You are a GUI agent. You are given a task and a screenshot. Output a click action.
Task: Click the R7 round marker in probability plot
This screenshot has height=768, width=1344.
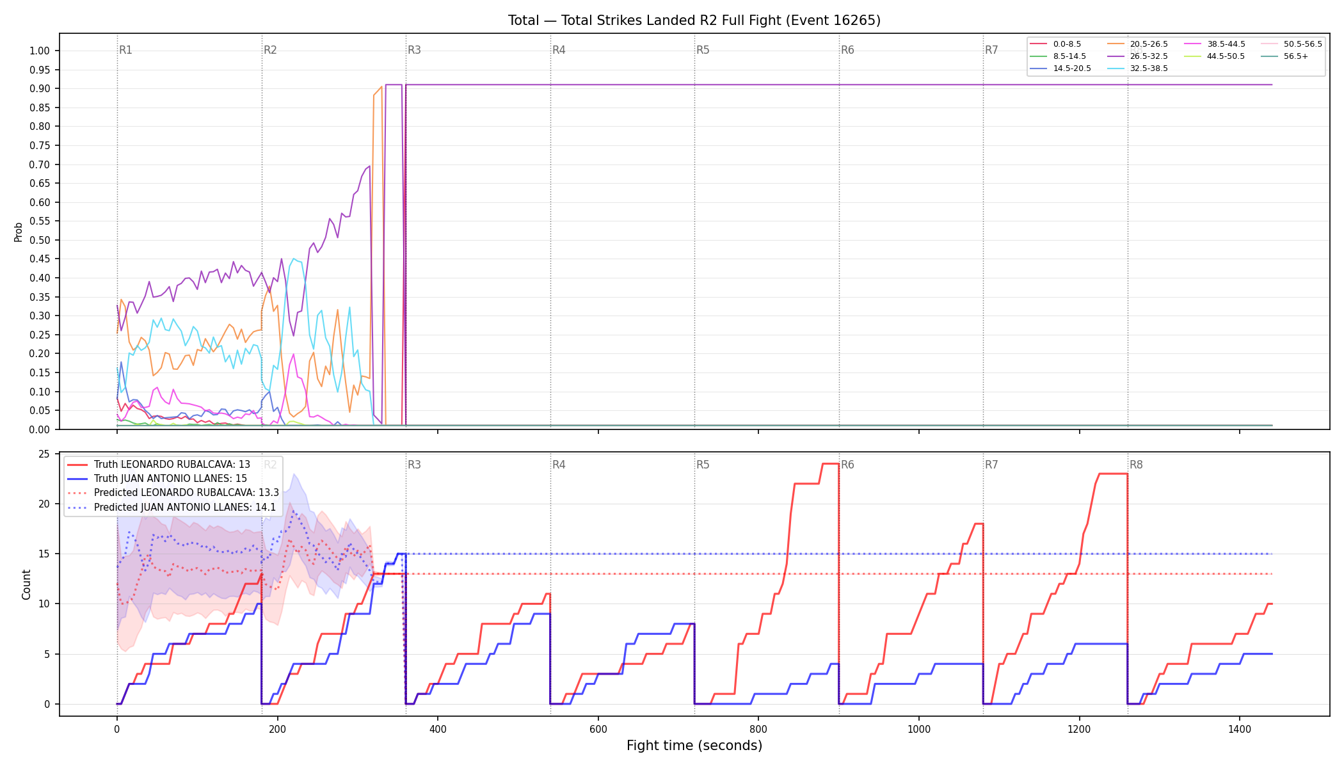991,50
